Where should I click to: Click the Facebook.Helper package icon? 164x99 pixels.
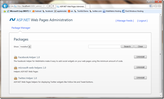[x=16, y=57]
